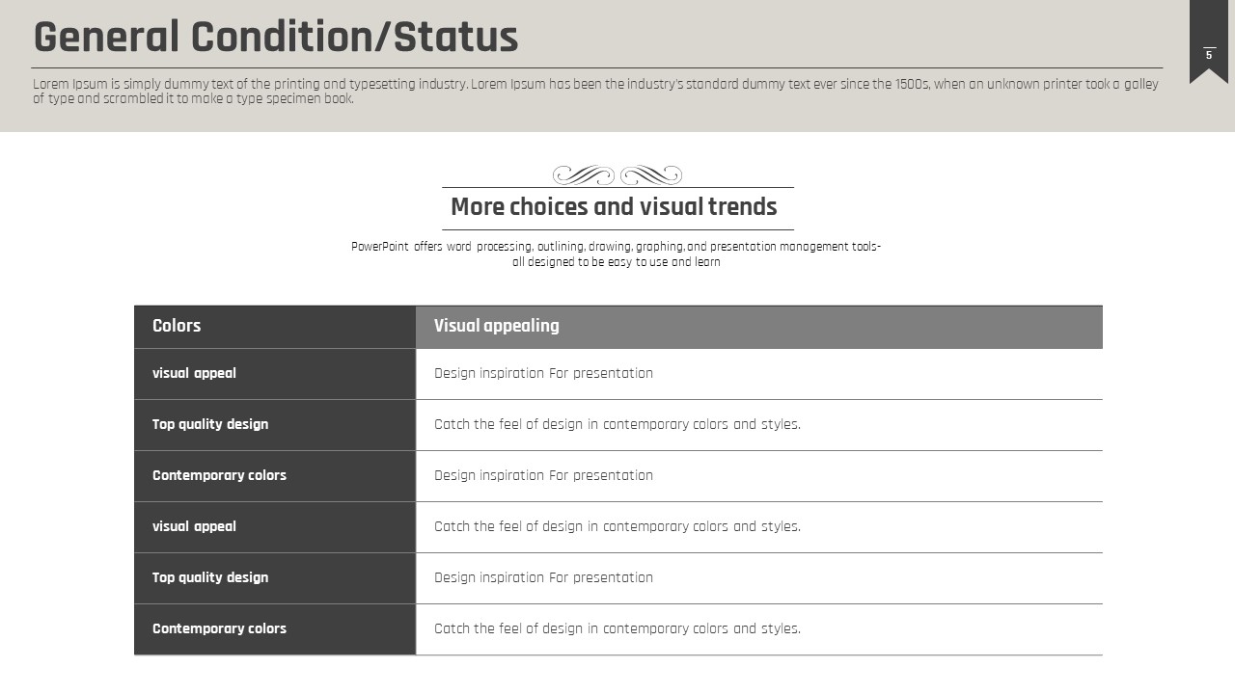Click the "Visual appealing" table header cell

[496, 326]
